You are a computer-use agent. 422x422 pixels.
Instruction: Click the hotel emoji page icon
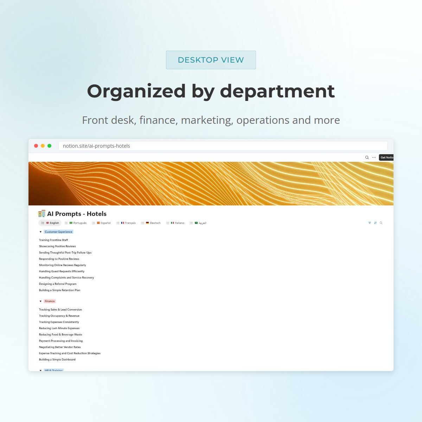42,214
